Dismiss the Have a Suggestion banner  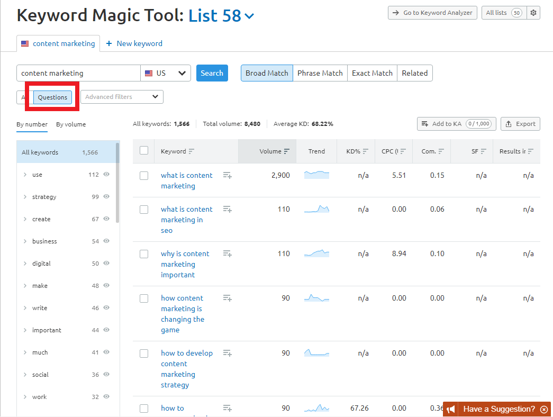point(544,409)
